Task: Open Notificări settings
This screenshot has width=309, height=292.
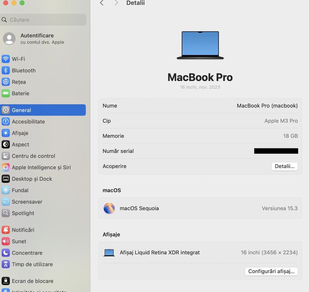Action: point(43,230)
